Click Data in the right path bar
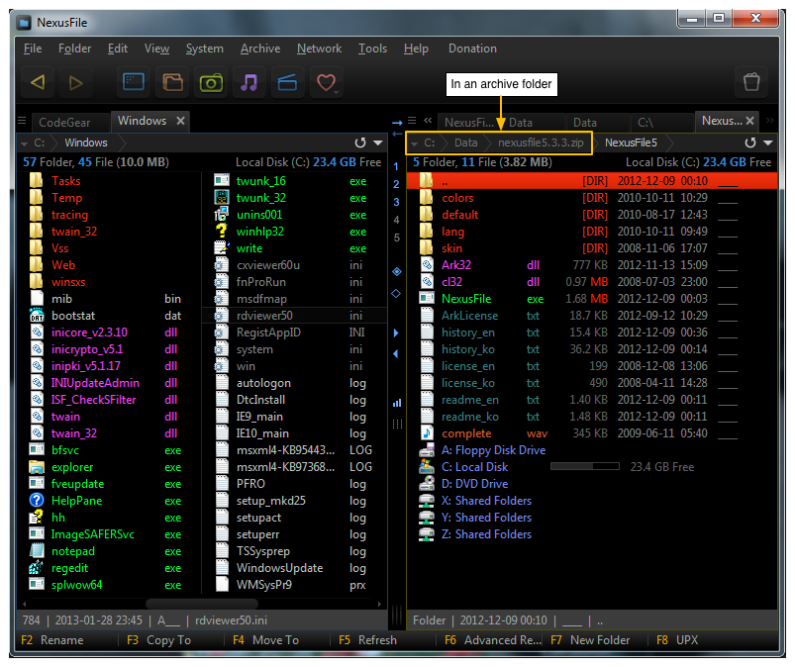 tap(466, 143)
